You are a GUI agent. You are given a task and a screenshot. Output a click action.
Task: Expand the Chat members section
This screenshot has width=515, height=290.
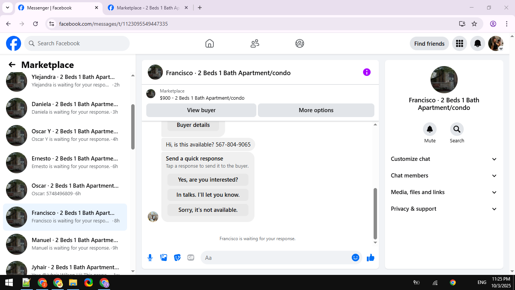[x=444, y=176]
